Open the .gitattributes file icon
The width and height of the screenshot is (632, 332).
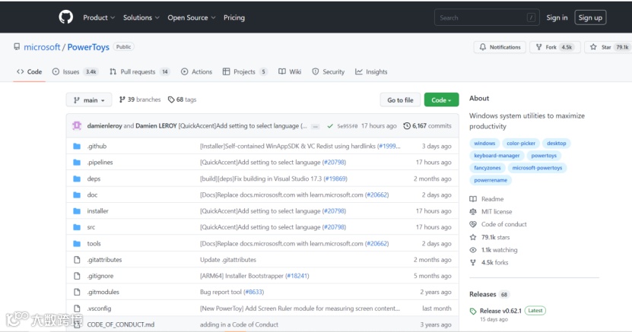pyautogui.click(x=77, y=260)
